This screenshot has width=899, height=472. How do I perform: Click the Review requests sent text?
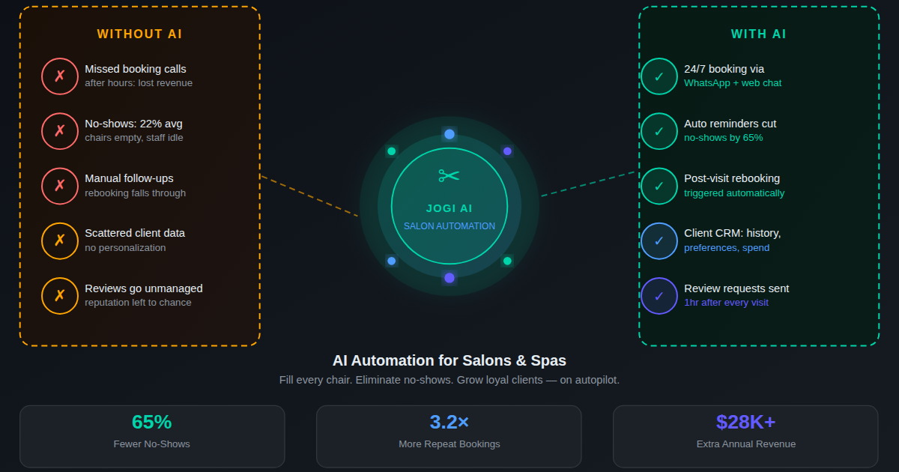click(736, 288)
